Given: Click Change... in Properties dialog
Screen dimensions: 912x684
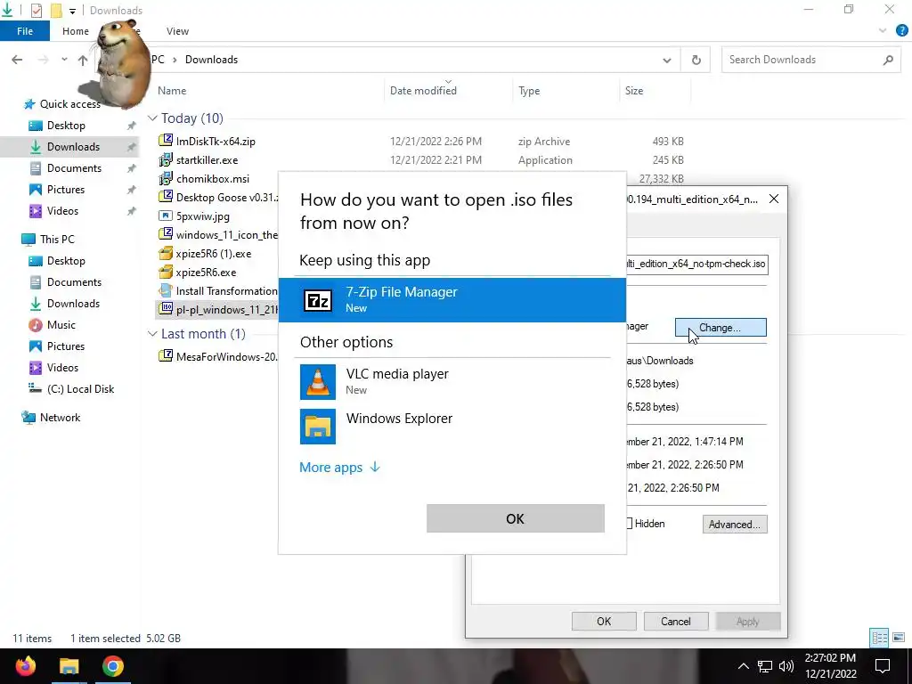Looking at the screenshot, I should (x=721, y=328).
